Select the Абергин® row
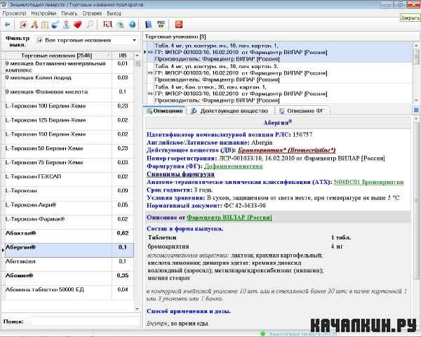Screen dimensions: 421x337 tap(69, 250)
